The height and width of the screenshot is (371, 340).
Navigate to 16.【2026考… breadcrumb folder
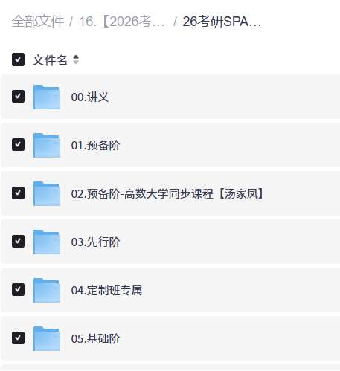pos(121,22)
